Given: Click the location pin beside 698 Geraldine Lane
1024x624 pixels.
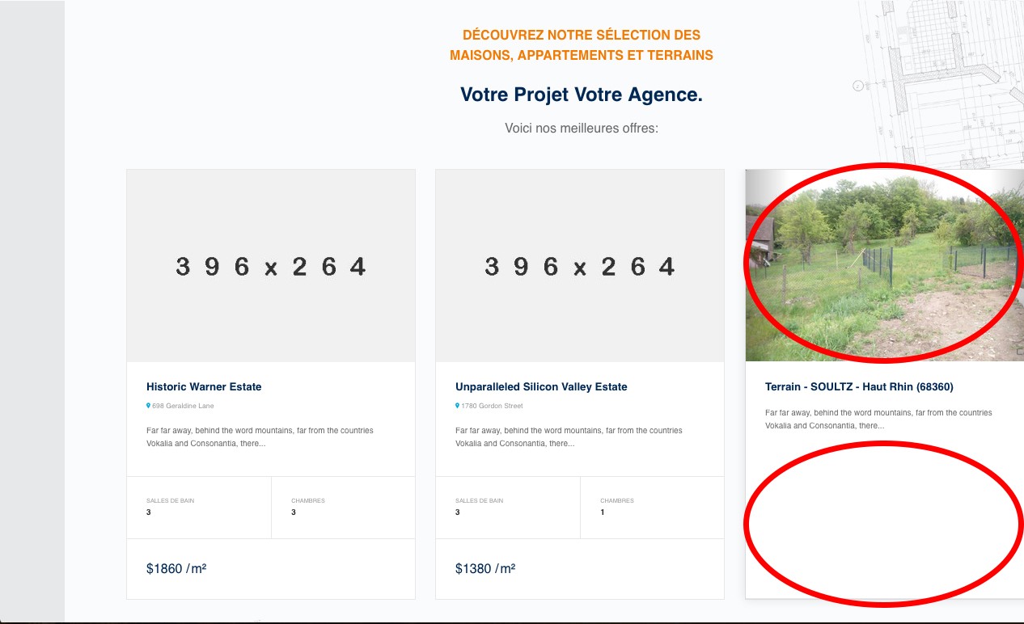Looking at the screenshot, I should pos(148,406).
